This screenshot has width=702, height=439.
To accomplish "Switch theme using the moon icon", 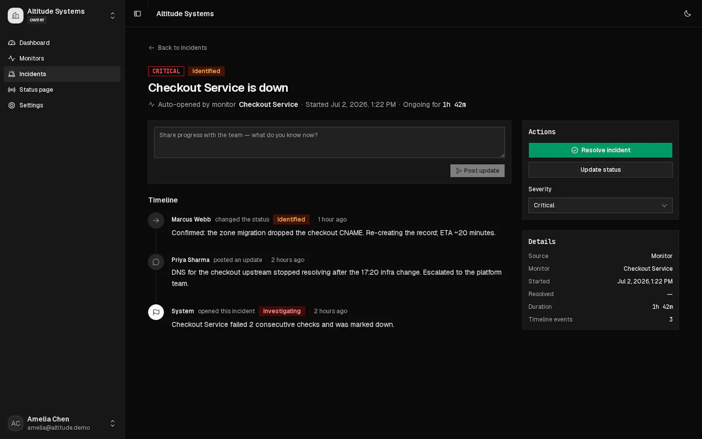I will click(687, 14).
